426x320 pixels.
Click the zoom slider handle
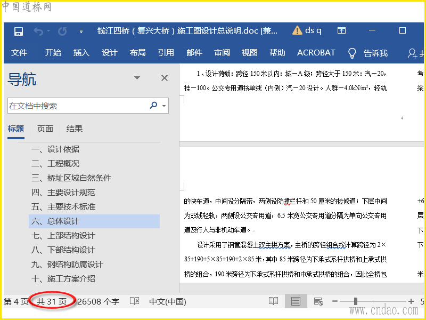356,301
